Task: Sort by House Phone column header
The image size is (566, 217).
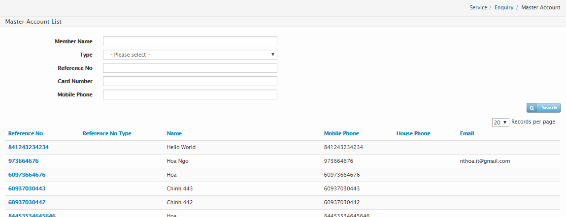Action: (x=413, y=133)
